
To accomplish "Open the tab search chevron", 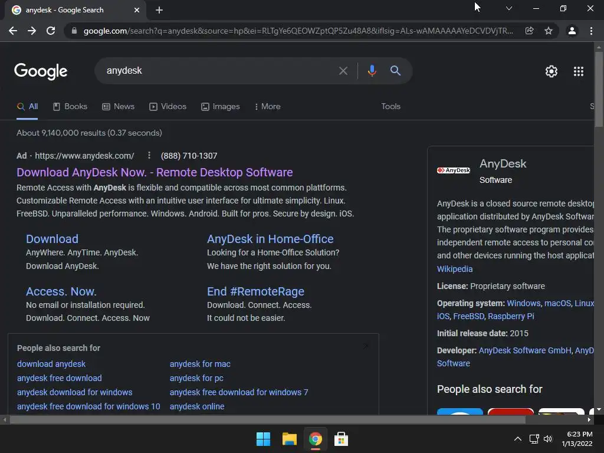I will click(509, 8).
